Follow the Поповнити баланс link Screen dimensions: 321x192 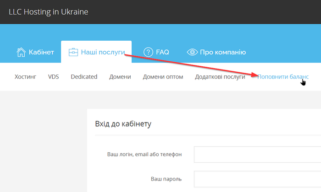[x=283, y=77]
